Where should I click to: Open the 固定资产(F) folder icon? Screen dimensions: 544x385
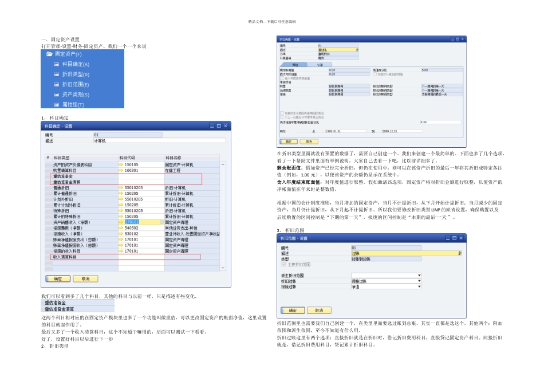49,54
